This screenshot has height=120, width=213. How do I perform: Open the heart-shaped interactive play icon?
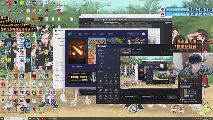111,81
